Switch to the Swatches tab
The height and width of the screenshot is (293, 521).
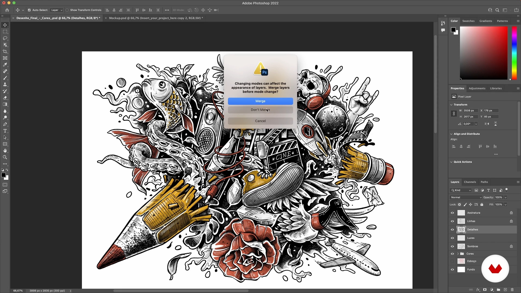click(x=468, y=21)
